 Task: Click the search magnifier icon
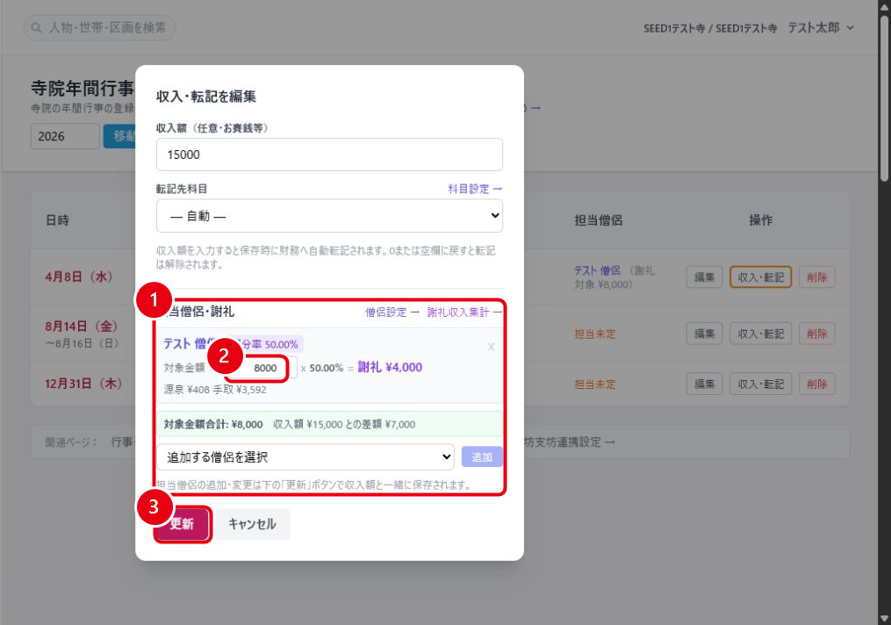click(36, 28)
